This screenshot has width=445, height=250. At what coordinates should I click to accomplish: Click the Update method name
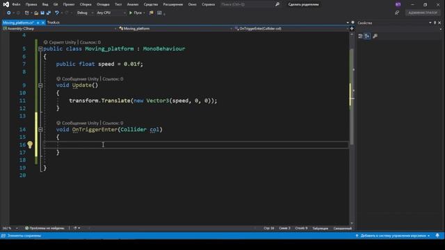82,85
